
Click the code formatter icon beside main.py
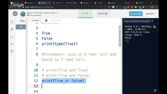(46, 20)
